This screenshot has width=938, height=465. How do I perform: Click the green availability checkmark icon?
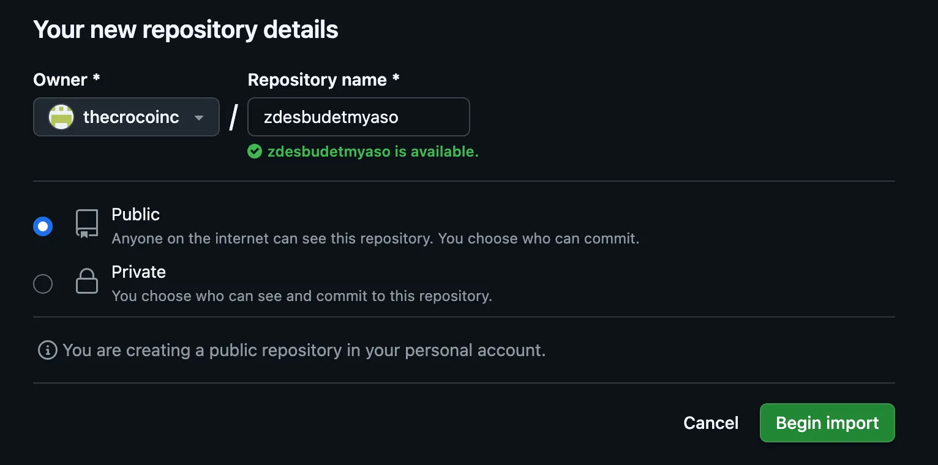[255, 152]
